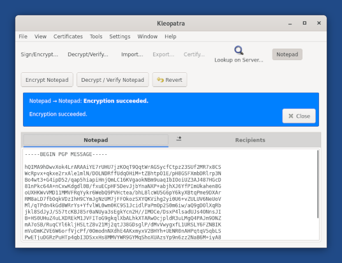Open Sign/Encrypt from the toolbar
The height and width of the screenshot is (263, 342).
tap(40, 54)
